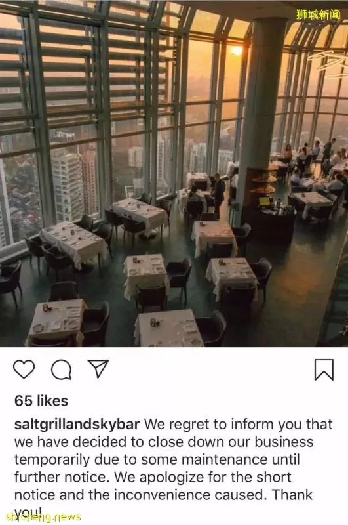Open the saltgrillandskybar profile
This screenshot has width=348, height=525.
tap(77, 425)
